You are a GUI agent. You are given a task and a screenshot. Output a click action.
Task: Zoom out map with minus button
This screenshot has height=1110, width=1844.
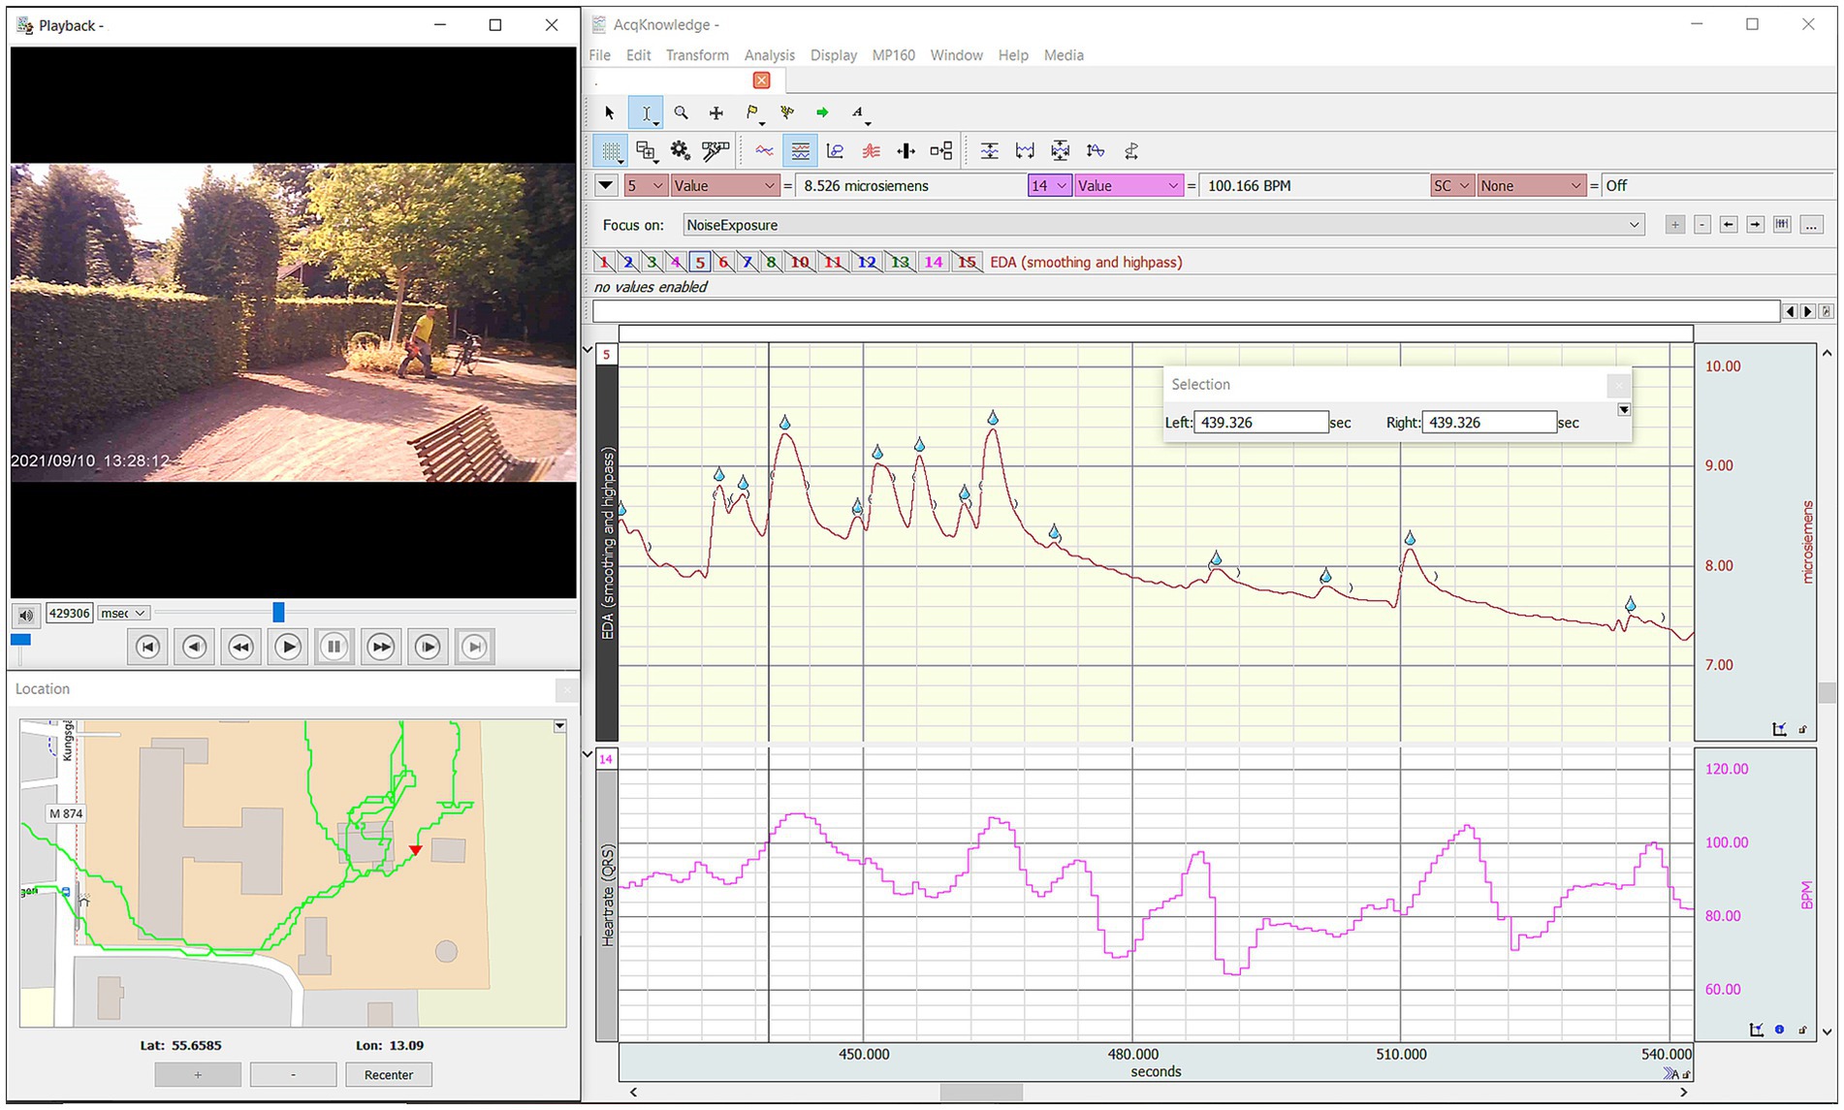coord(293,1075)
